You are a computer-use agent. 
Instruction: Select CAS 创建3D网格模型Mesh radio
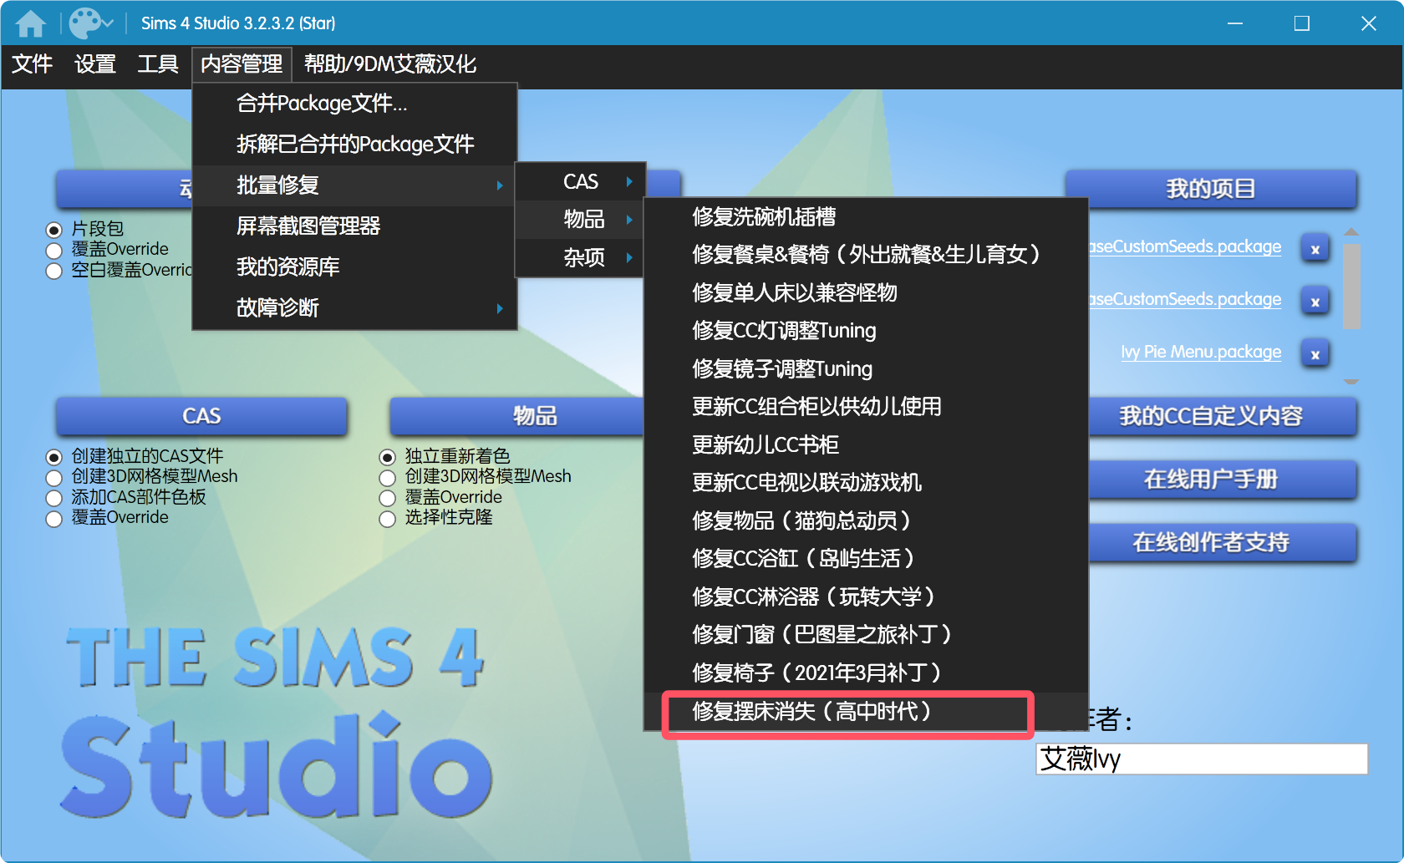[54, 478]
